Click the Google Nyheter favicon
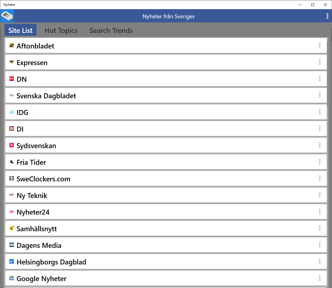This screenshot has width=332, height=288. [x=12, y=278]
